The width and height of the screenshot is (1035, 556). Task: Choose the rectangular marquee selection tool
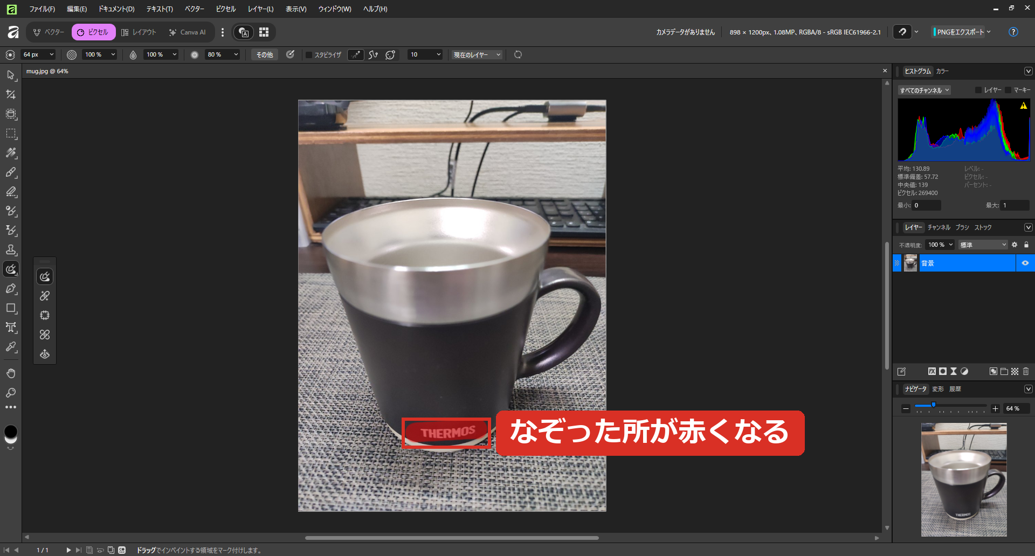11,133
